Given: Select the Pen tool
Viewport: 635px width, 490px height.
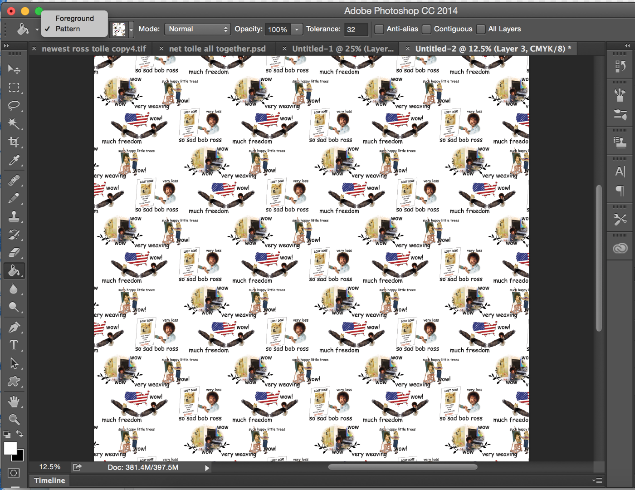Looking at the screenshot, I should [14, 327].
